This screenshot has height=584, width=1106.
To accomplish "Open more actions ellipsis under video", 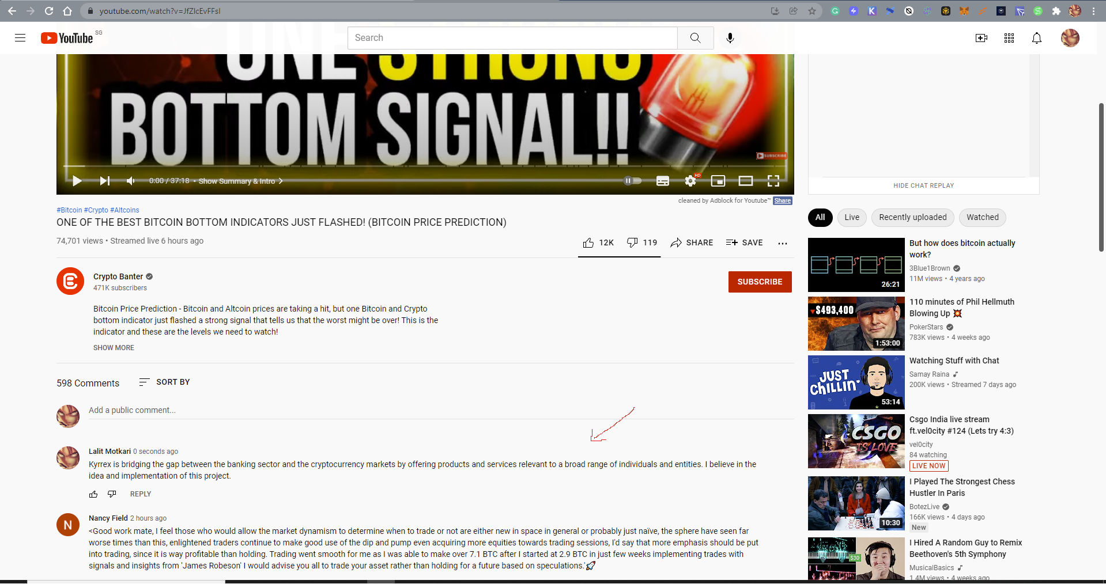I will point(782,244).
